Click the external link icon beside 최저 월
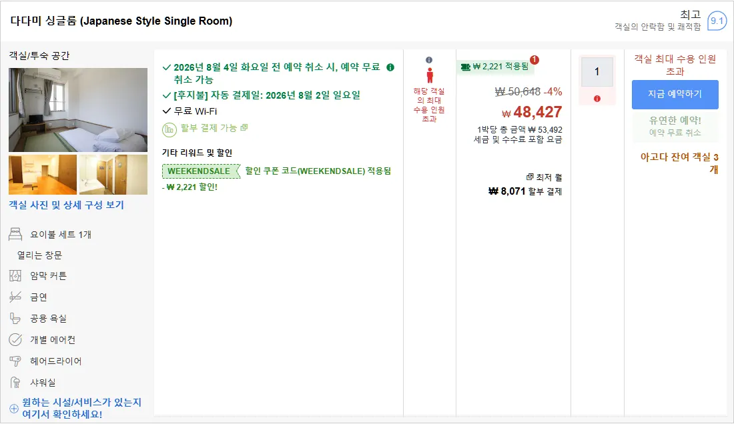This screenshot has height=424, width=734. (529, 177)
